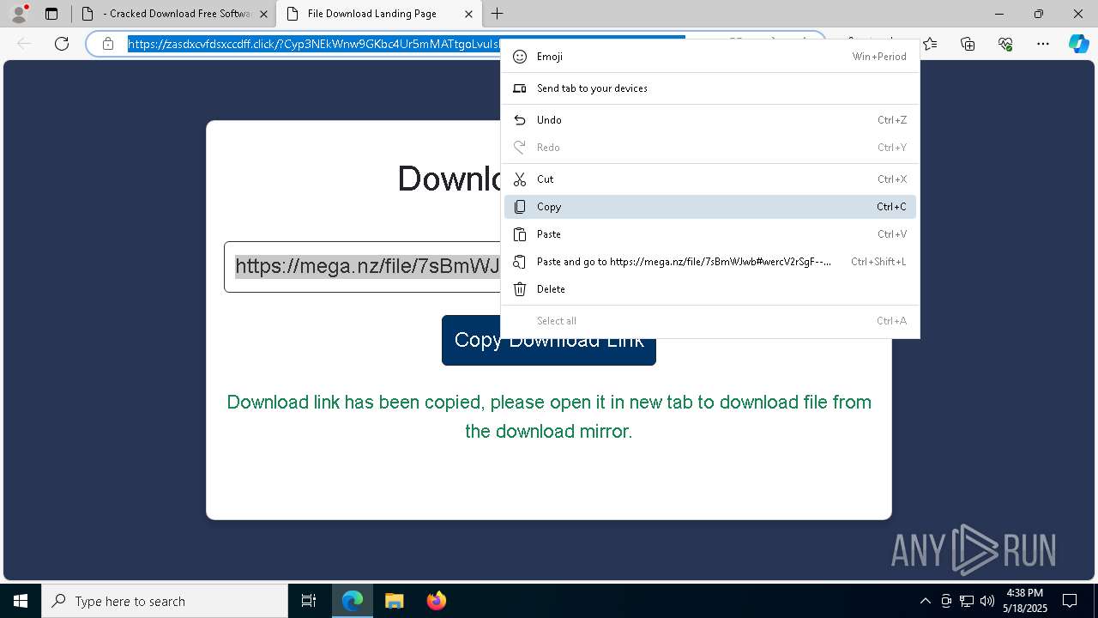Choose Paste and go to mega.nz link
Screen dimensions: 1098x618
pyautogui.click(x=710, y=262)
